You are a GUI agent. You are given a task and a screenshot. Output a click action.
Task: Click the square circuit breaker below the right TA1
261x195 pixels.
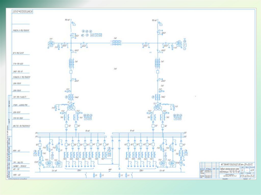pyautogui.click(x=158, y=72)
